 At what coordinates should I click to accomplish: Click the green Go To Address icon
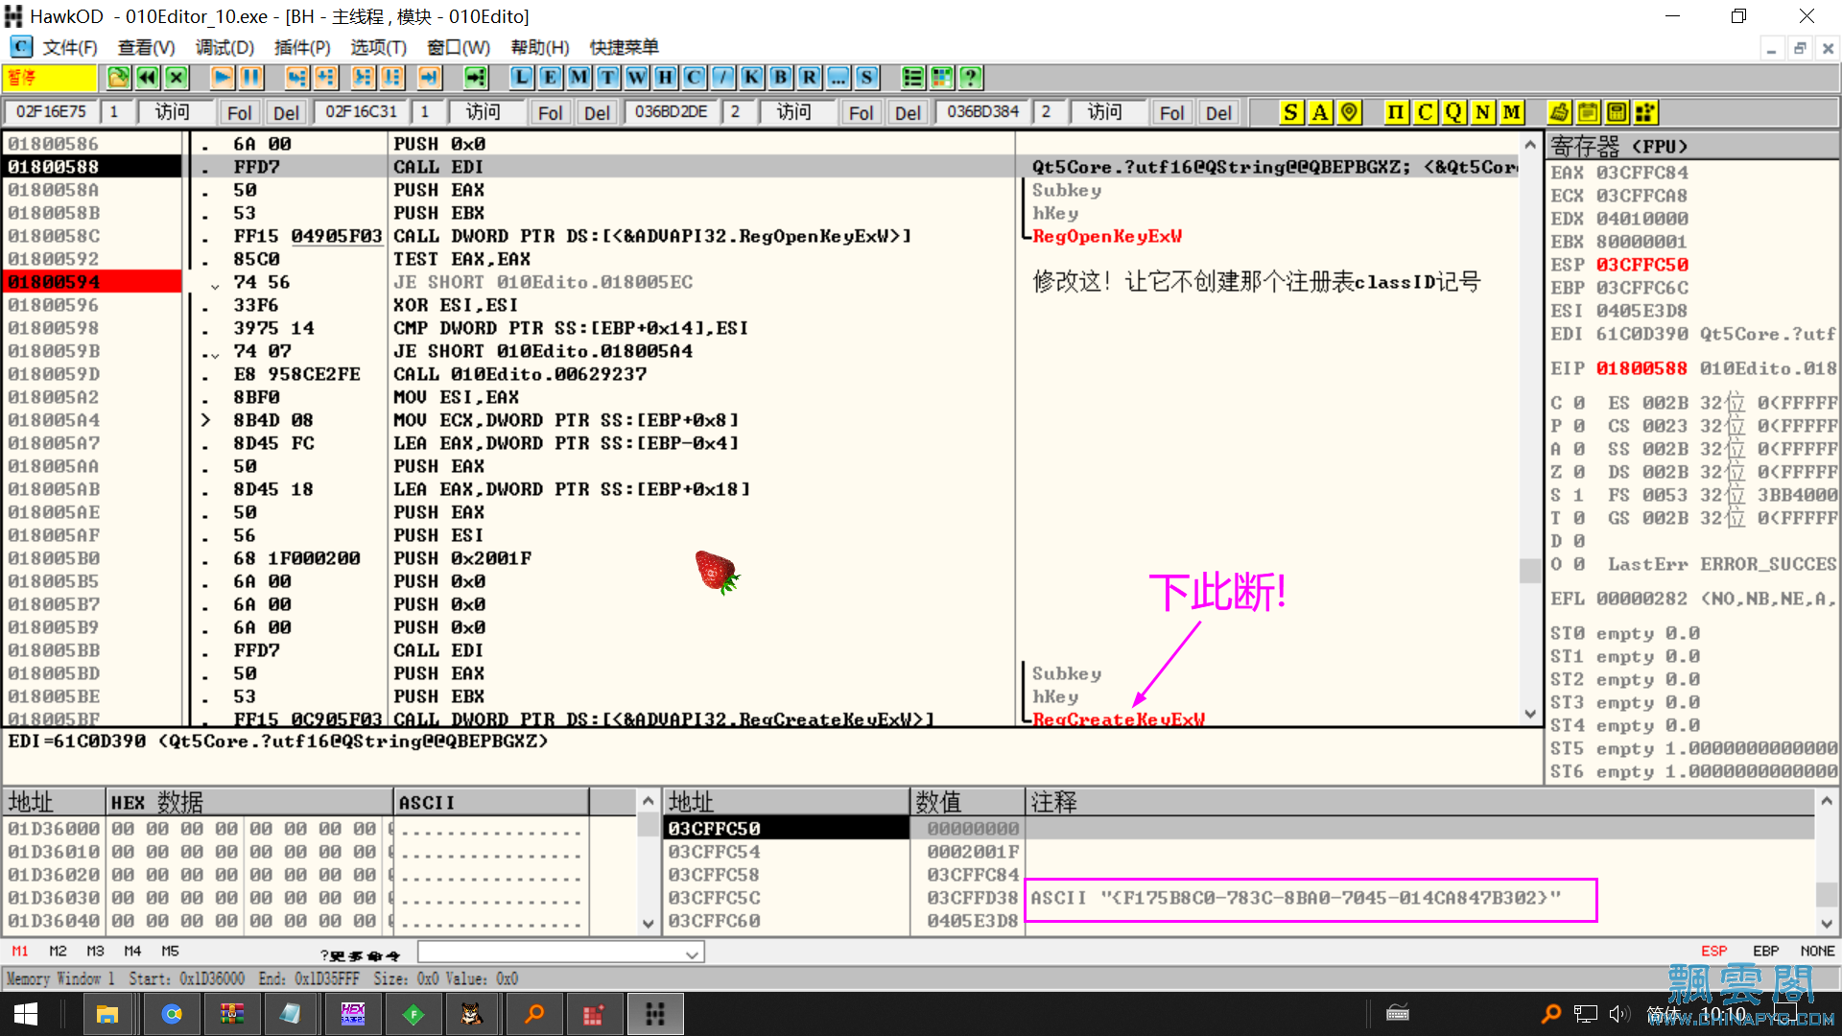(x=476, y=78)
